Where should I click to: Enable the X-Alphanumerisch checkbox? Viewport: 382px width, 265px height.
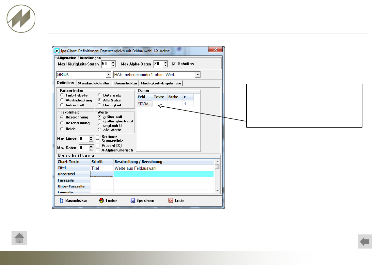pos(98,150)
